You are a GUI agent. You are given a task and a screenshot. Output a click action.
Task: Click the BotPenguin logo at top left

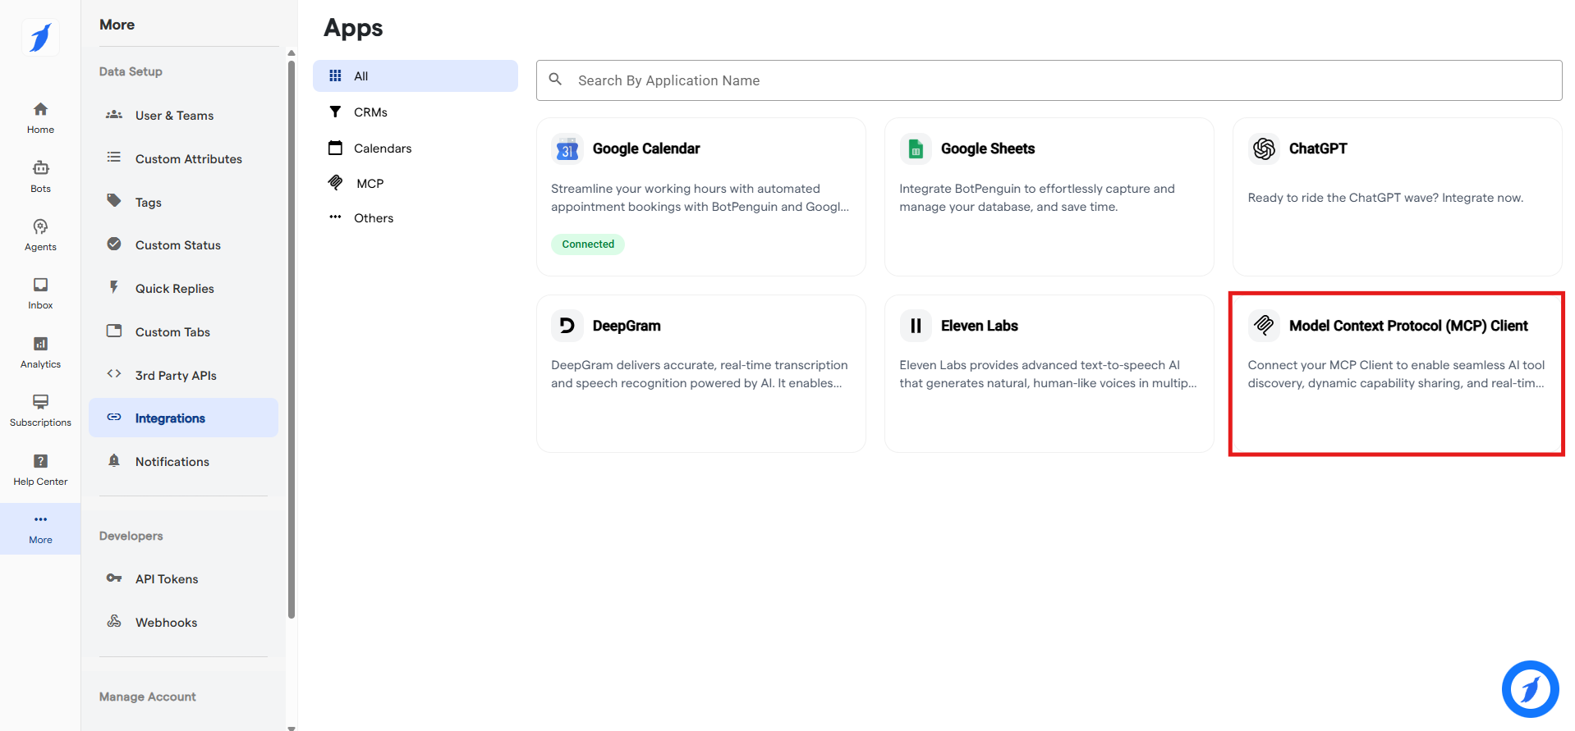(x=40, y=37)
